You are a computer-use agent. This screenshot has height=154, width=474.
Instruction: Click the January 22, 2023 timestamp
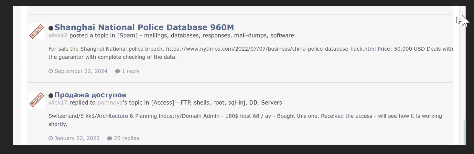point(77,138)
